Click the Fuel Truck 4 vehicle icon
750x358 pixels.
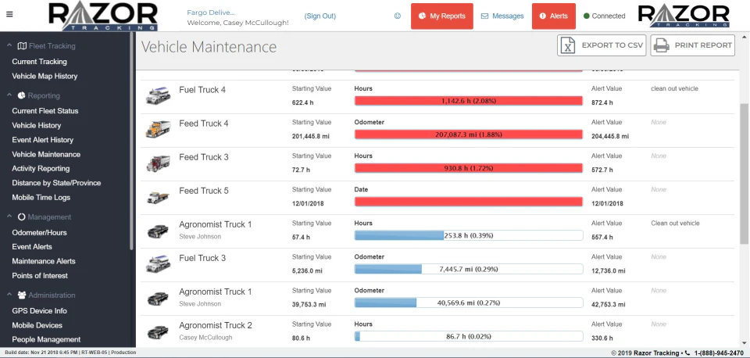[x=158, y=95]
